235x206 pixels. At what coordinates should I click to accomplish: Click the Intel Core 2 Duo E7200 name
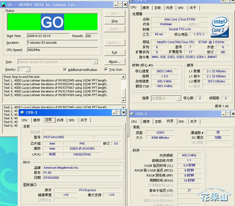(180, 19)
